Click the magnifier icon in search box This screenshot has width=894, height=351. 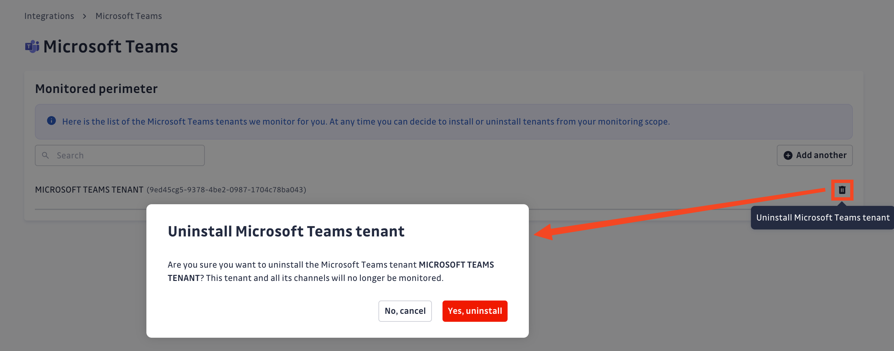point(45,155)
